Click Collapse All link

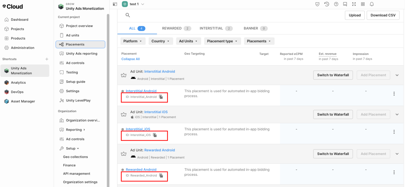point(131,59)
